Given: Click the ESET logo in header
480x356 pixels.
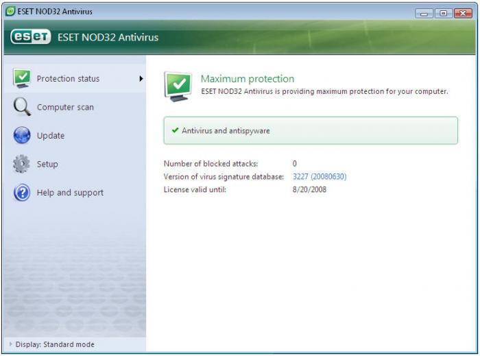Looking at the screenshot, I should point(30,37).
